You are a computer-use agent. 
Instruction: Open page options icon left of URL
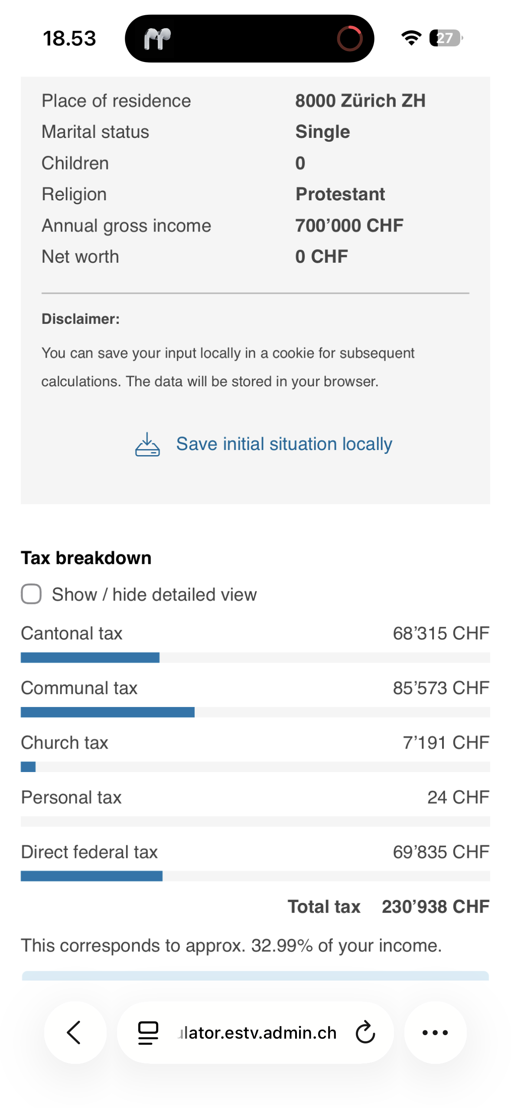click(x=148, y=1032)
